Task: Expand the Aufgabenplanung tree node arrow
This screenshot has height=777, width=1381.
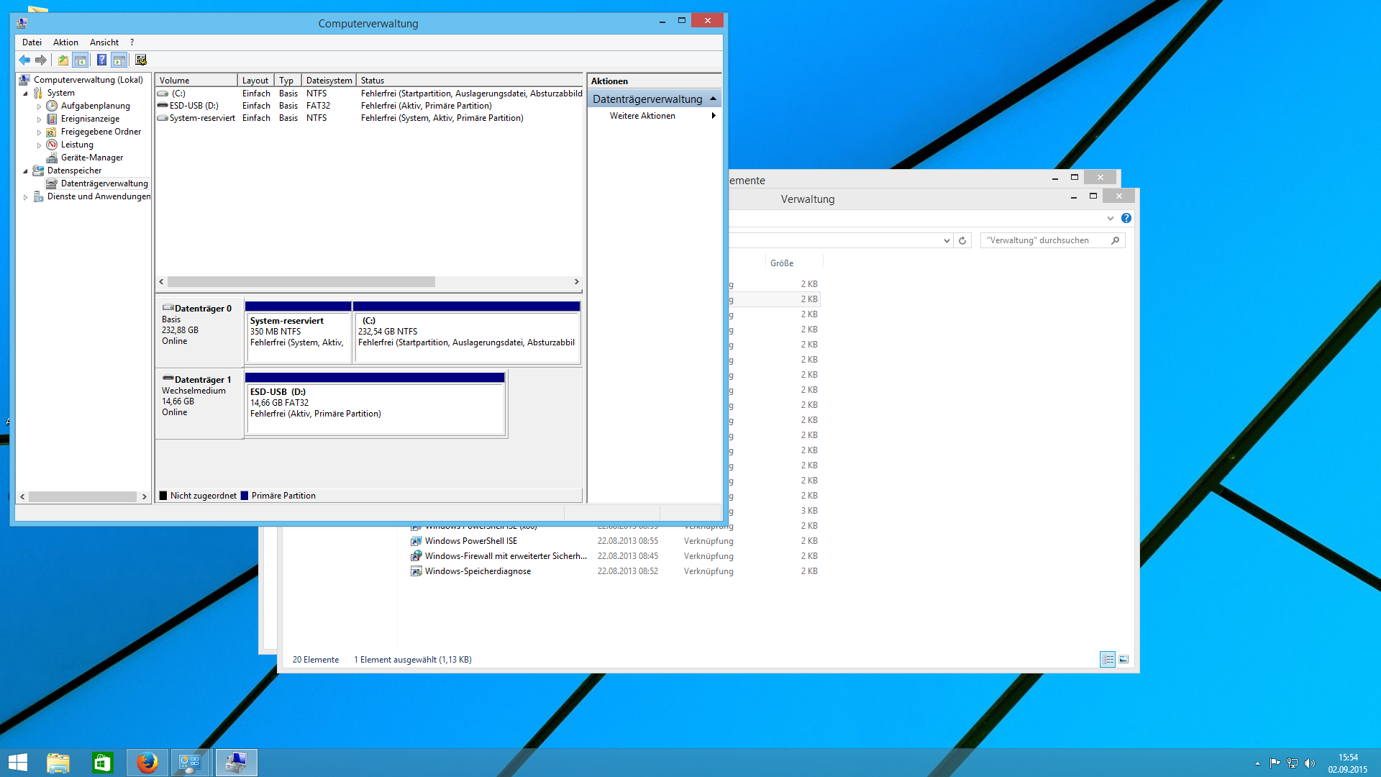Action: [x=39, y=106]
